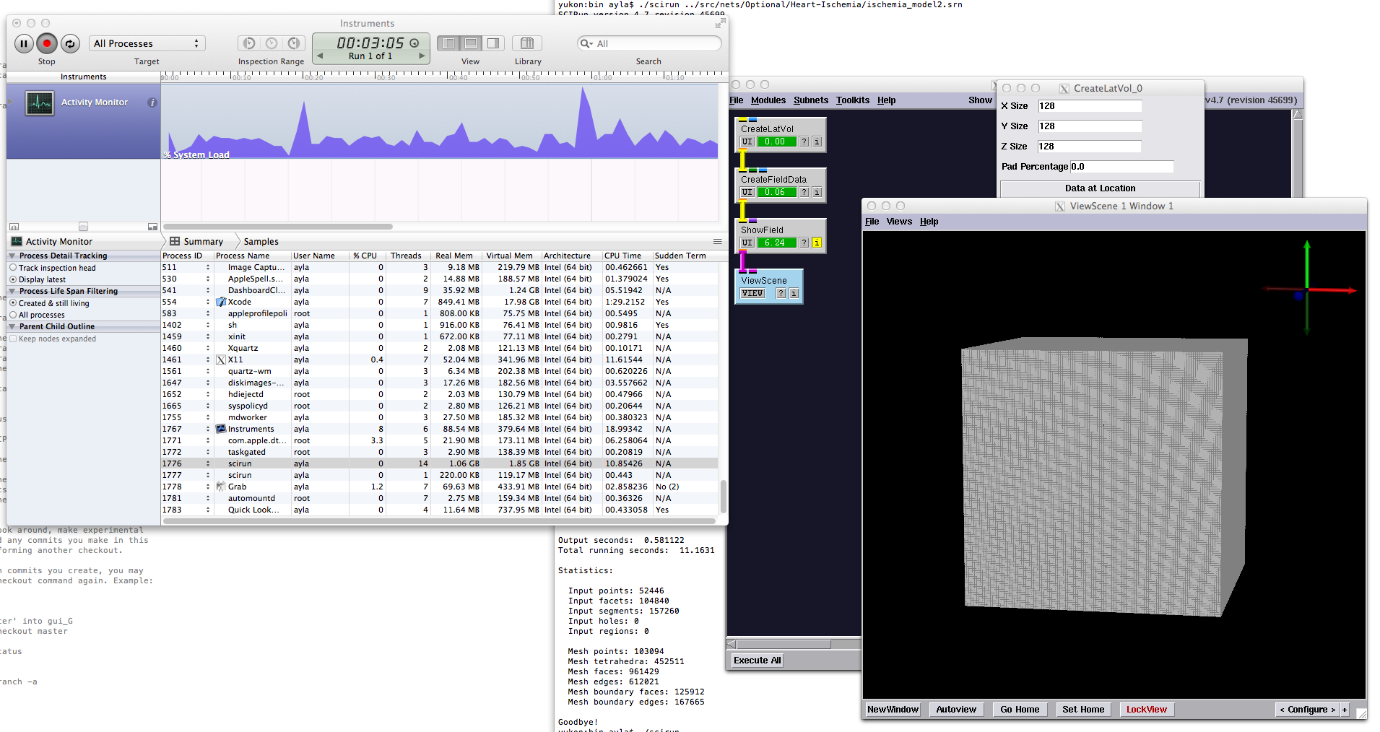The image size is (1380, 732).
Task: Click the NewWindow button
Action: 893,710
